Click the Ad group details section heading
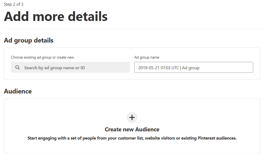This screenshot has width=263, height=154. click(x=29, y=40)
